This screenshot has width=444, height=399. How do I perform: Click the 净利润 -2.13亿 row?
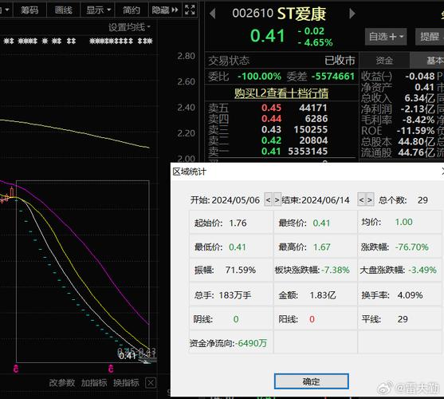pyautogui.click(x=398, y=109)
